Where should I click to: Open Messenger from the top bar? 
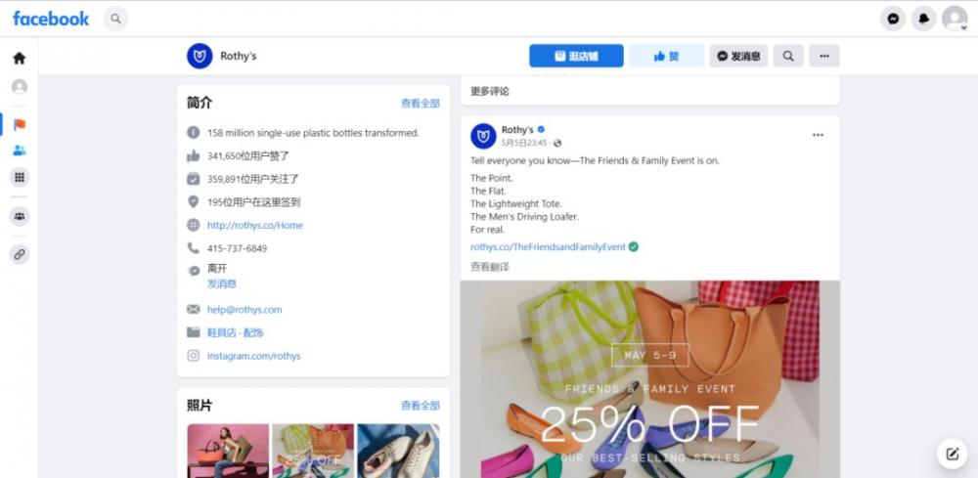click(893, 19)
